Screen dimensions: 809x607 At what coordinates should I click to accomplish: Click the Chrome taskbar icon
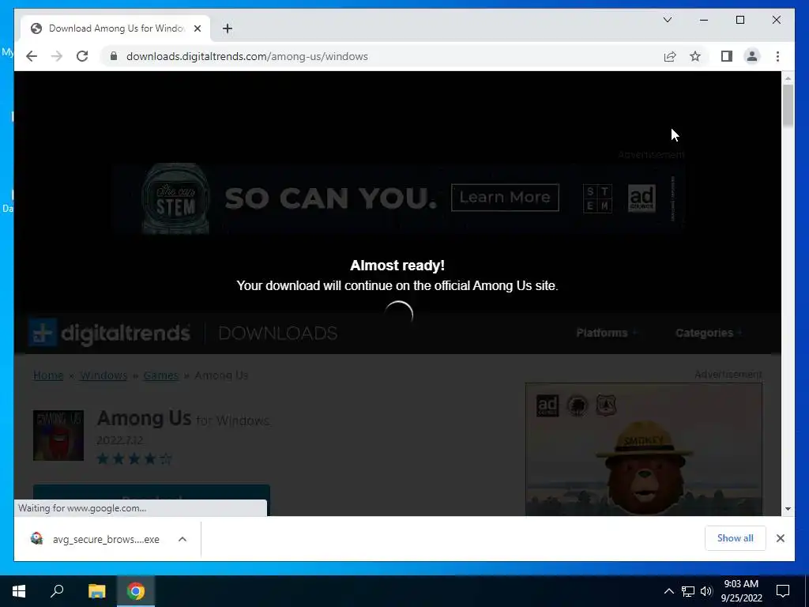(x=136, y=591)
